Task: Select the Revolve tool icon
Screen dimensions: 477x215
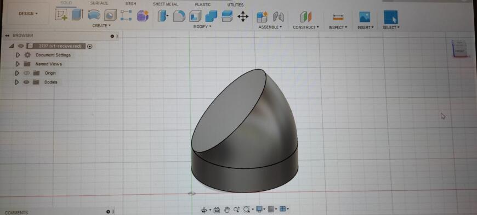Action: tap(94, 15)
